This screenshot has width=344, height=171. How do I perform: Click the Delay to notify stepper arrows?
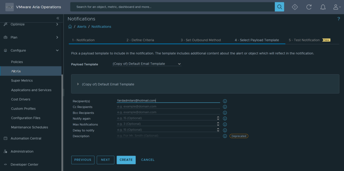(x=218, y=130)
